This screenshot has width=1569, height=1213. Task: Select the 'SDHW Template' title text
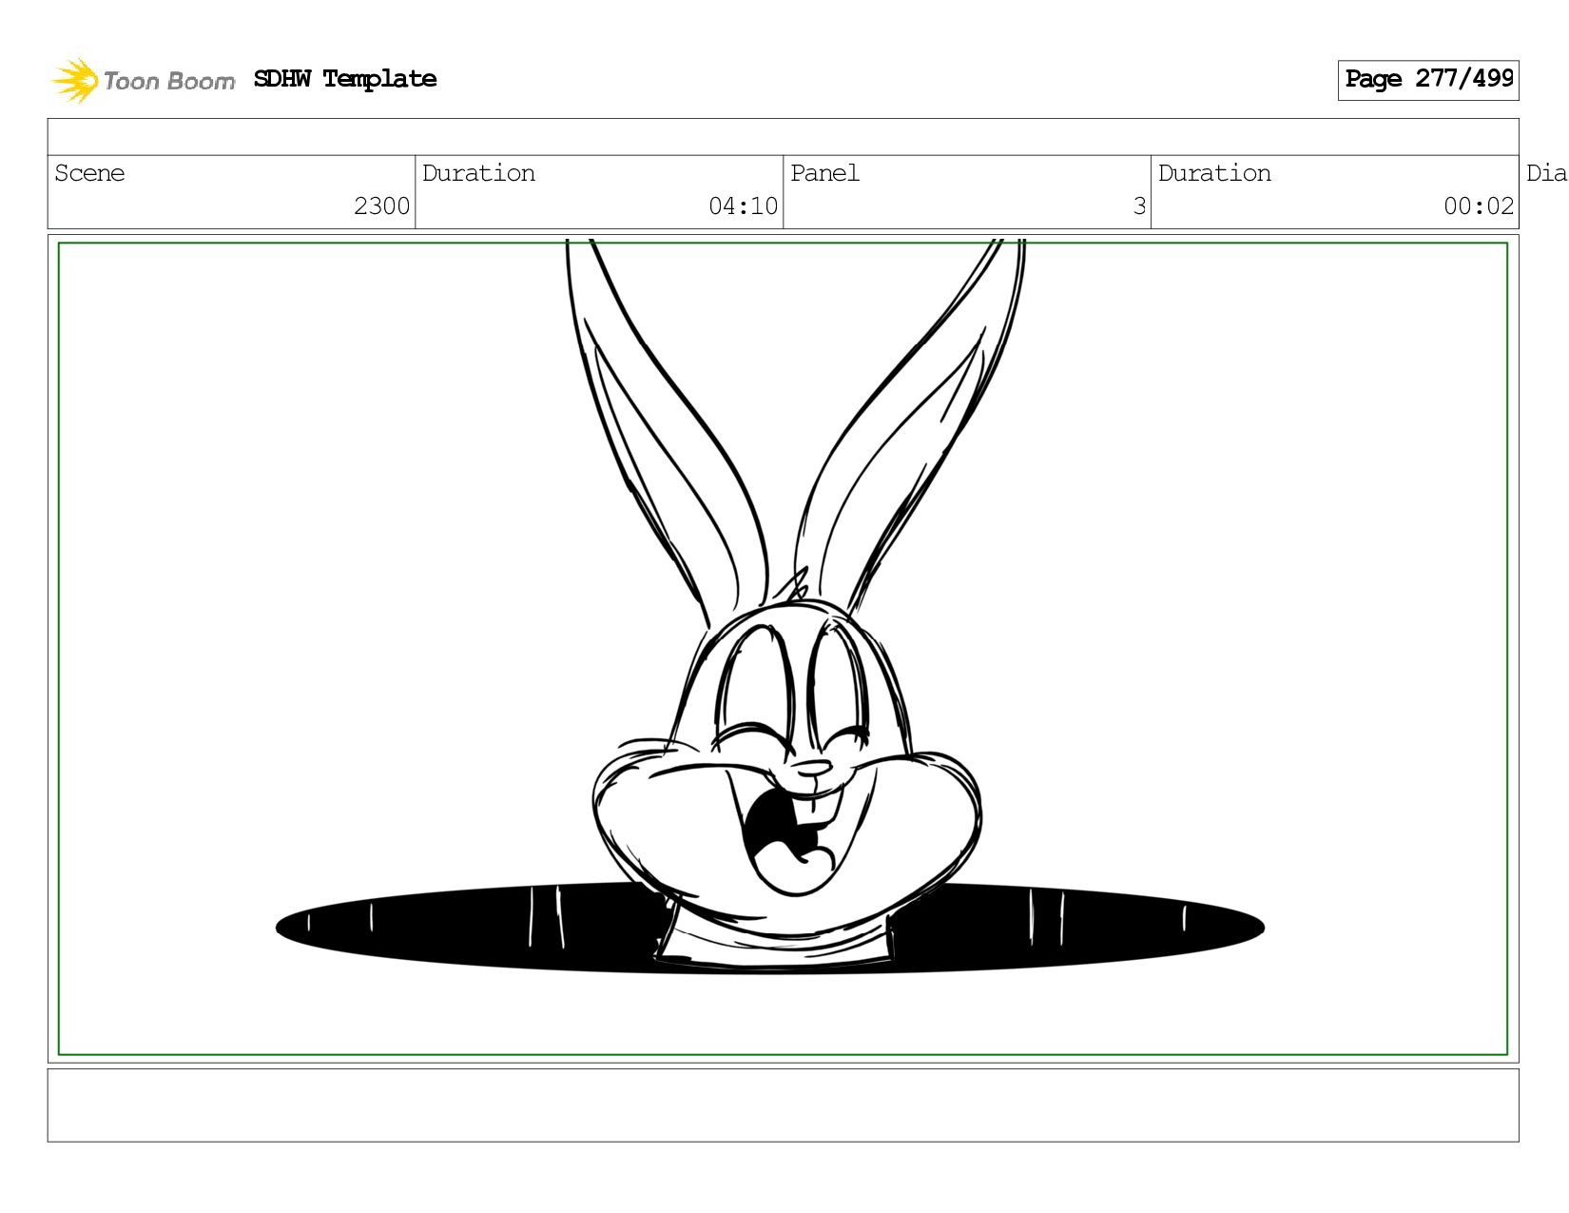click(x=345, y=79)
